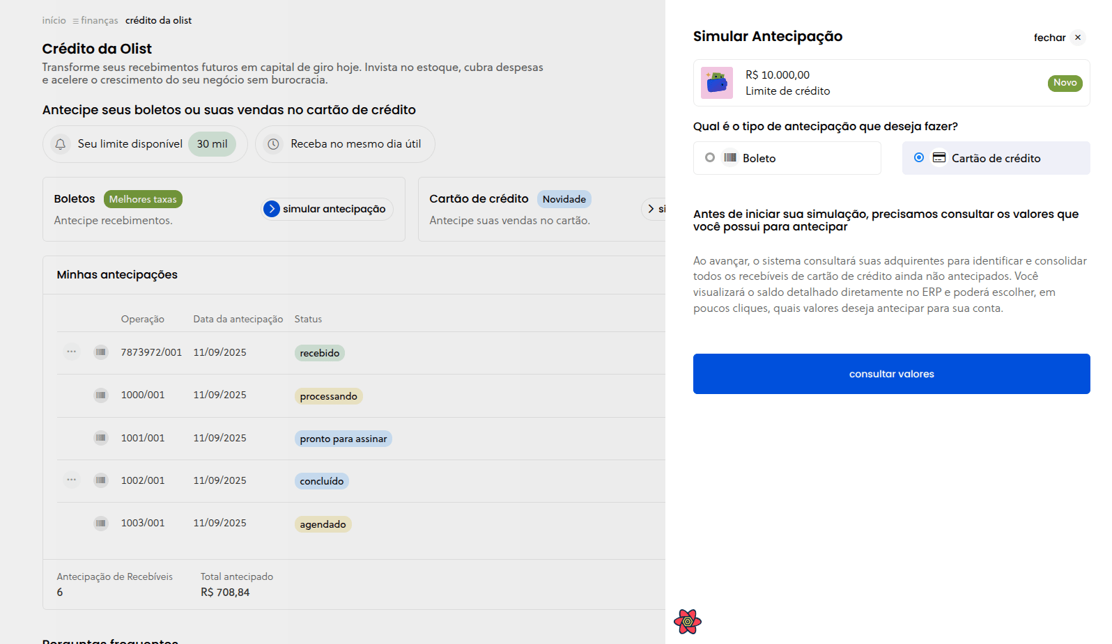Click barcode icon for row 1001/001
The image size is (1112, 644).
[101, 438]
